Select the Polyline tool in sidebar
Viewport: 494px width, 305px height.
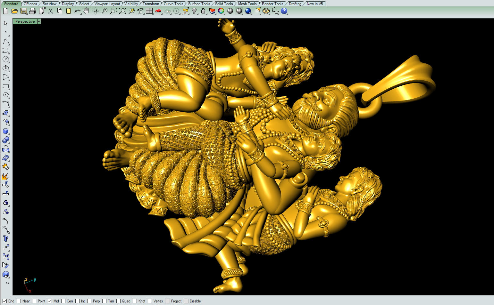(6, 41)
